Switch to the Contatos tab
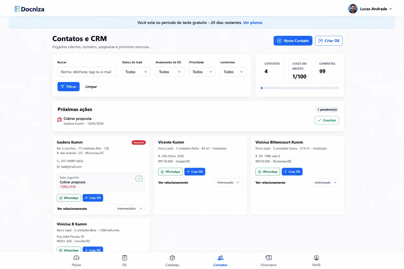Image resolution: width=404 pixels, height=269 pixels. point(220,261)
